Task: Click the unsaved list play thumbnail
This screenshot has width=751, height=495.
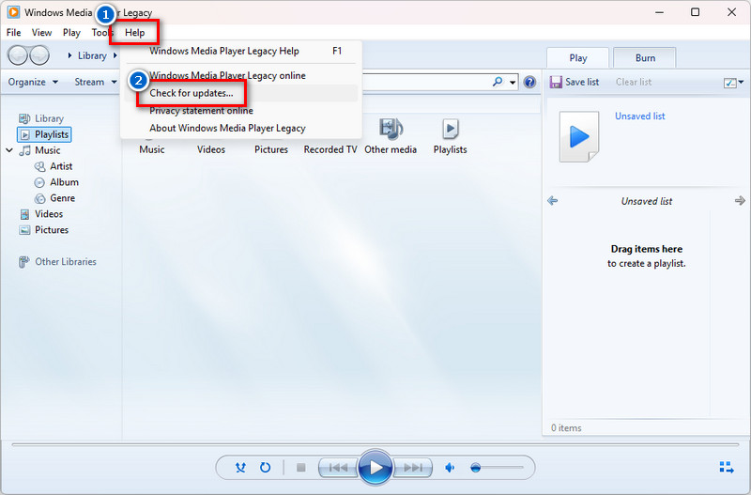Action: tap(579, 137)
